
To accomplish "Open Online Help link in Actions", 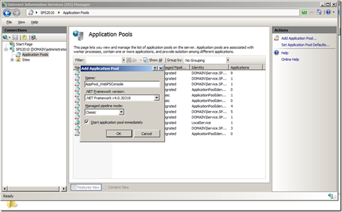I will (290, 59).
